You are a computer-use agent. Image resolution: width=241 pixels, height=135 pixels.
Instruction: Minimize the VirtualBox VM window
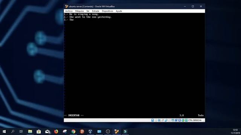[x=185, y=6]
